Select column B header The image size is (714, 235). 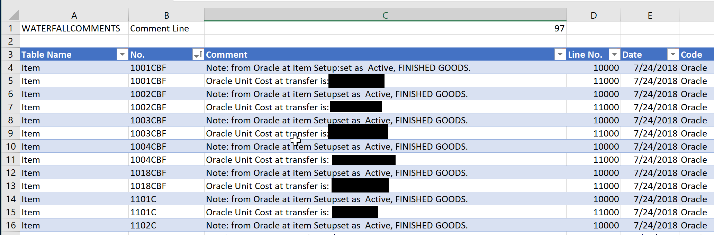coord(166,15)
